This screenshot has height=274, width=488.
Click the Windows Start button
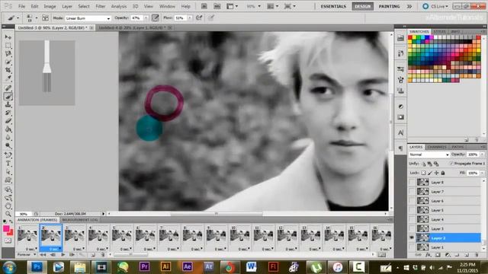9,267
